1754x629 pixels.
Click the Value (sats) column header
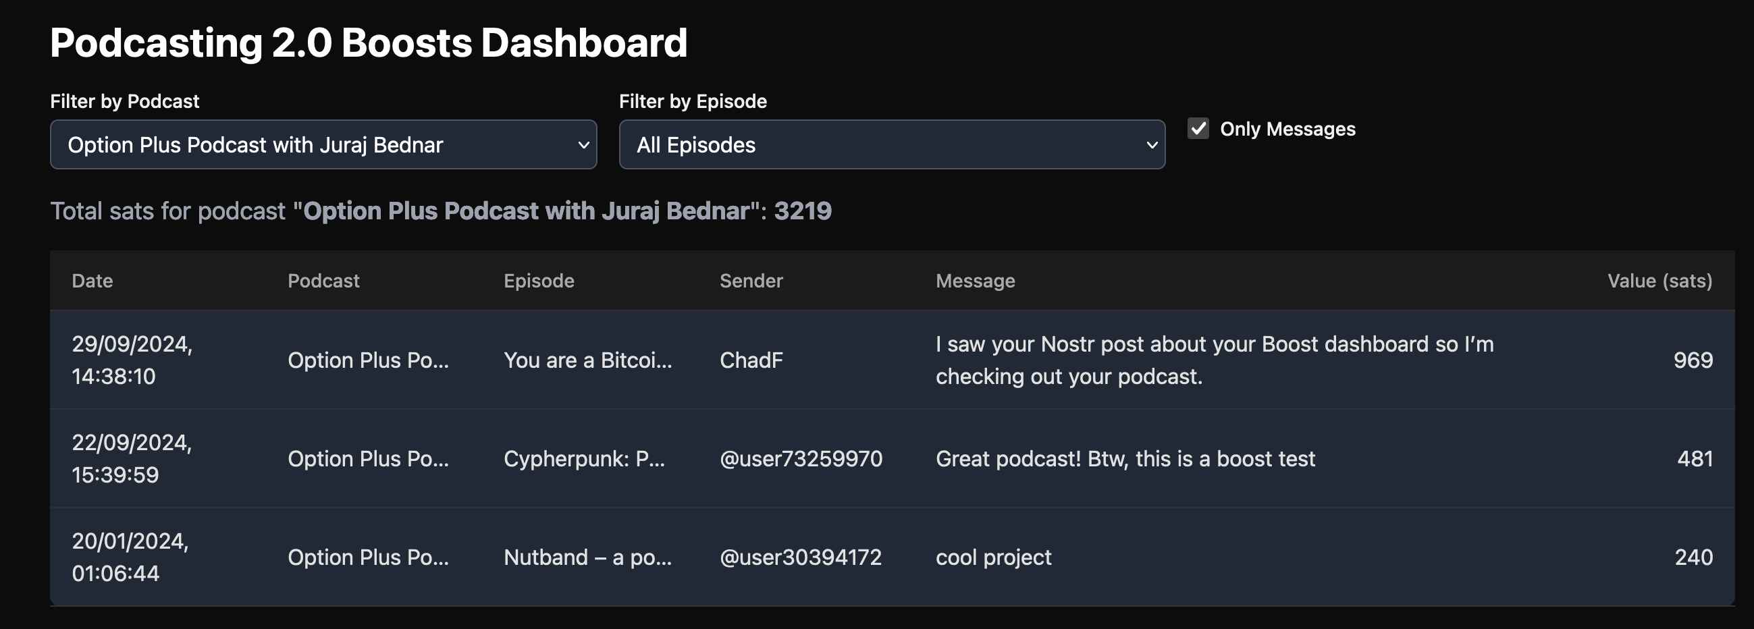[x=1659, y=281]
